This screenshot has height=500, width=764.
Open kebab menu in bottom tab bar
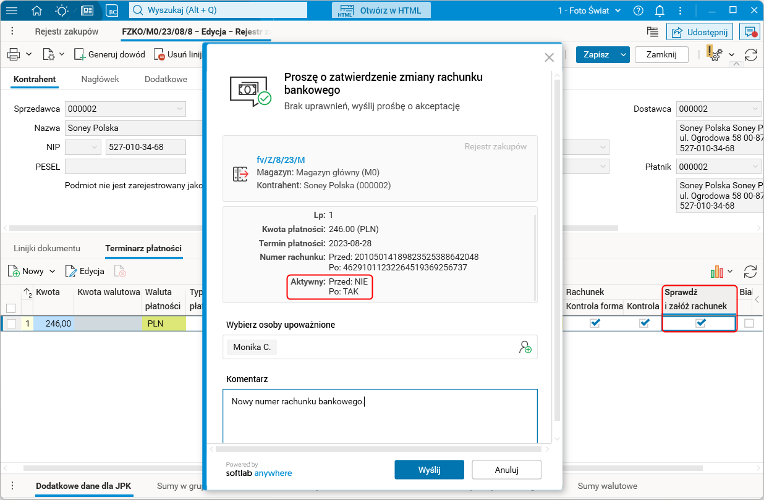pyautogui.click(x=12, y=486)
